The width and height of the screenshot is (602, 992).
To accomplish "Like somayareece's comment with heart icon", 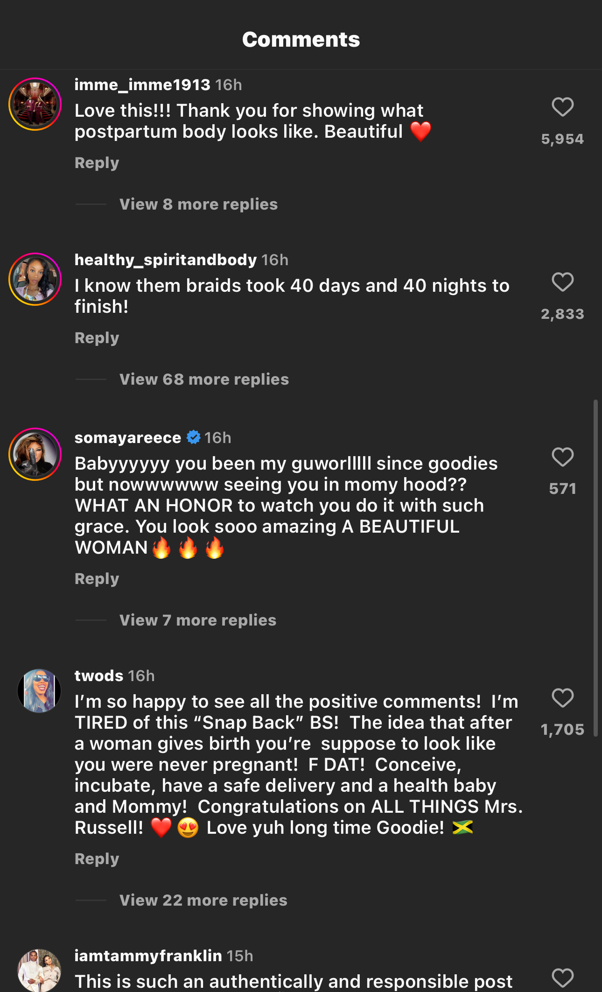I will click(x=562, y=457).
